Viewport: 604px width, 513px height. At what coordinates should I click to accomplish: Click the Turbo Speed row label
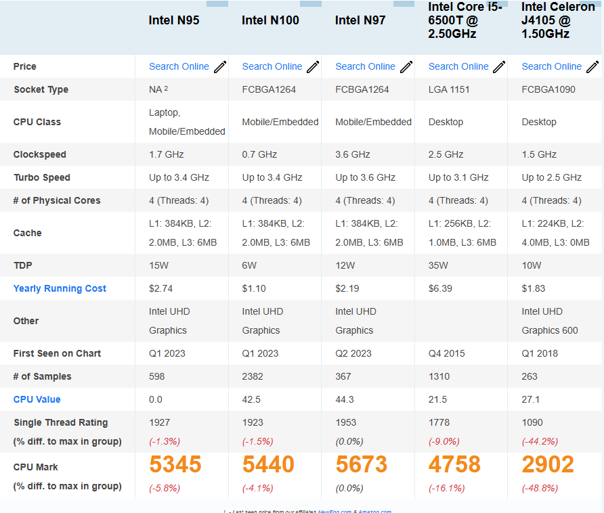(42, 177)
